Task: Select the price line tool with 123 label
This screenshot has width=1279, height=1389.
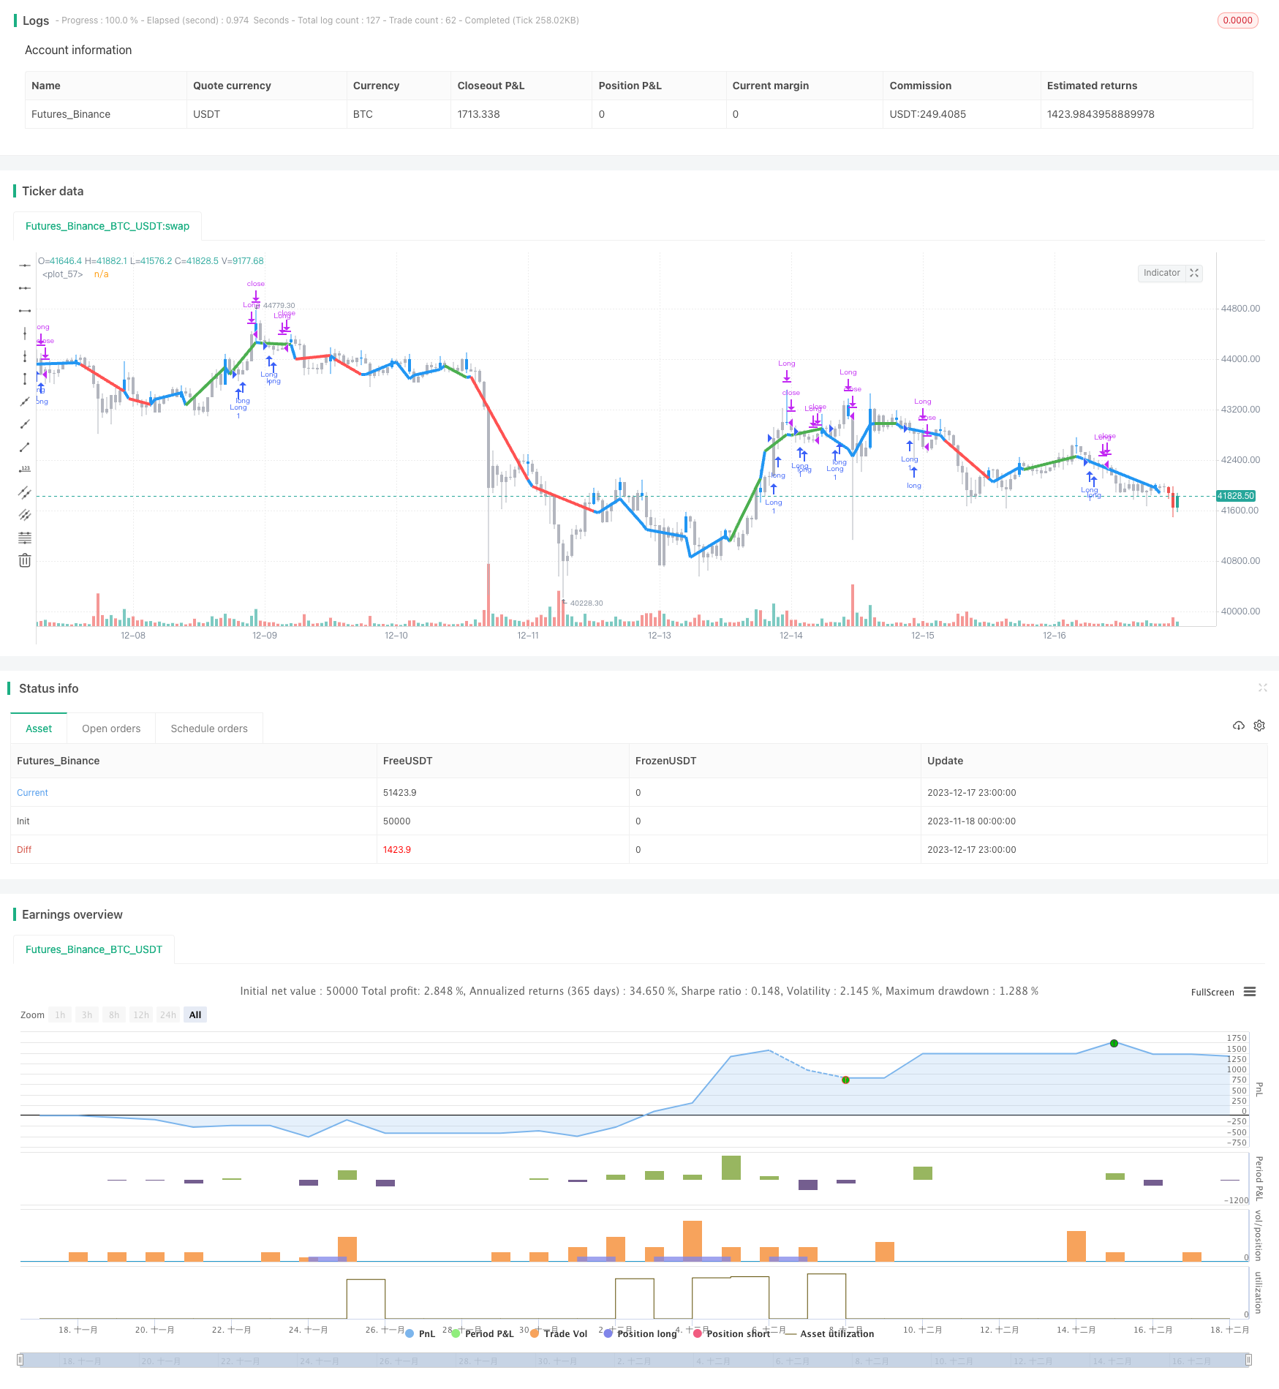Action: (x=25, y=470)
